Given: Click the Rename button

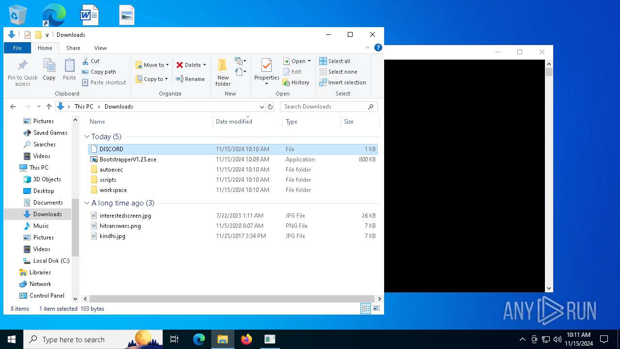Looking at the screenshot, I should pyautogui.click(x=190, y=79).
